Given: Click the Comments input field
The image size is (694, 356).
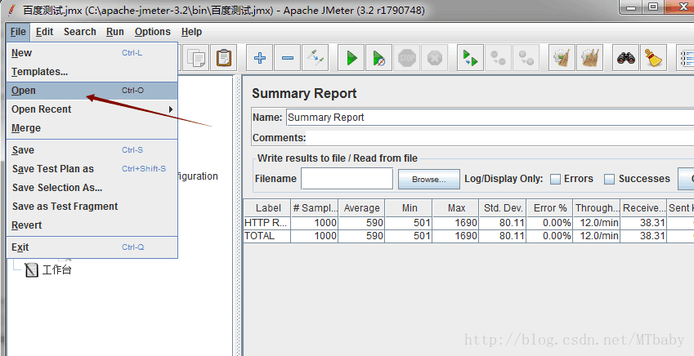Looking at the screenshot, I should (x=500, y=138).
